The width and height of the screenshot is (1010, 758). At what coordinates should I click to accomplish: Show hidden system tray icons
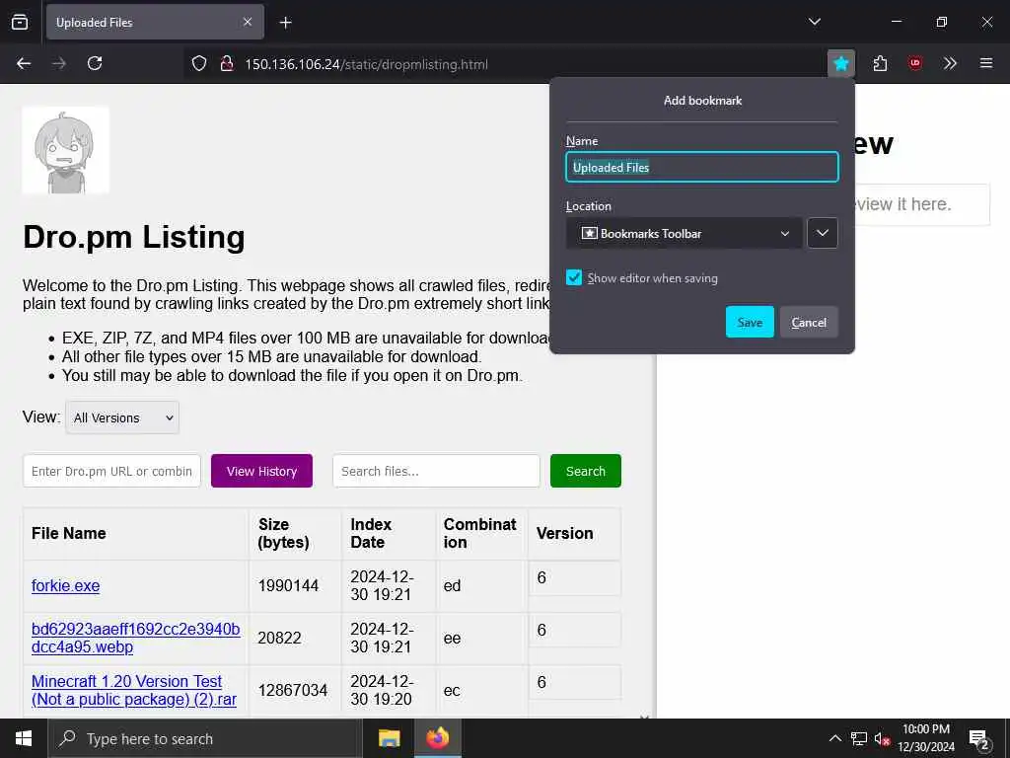[834, 738]
